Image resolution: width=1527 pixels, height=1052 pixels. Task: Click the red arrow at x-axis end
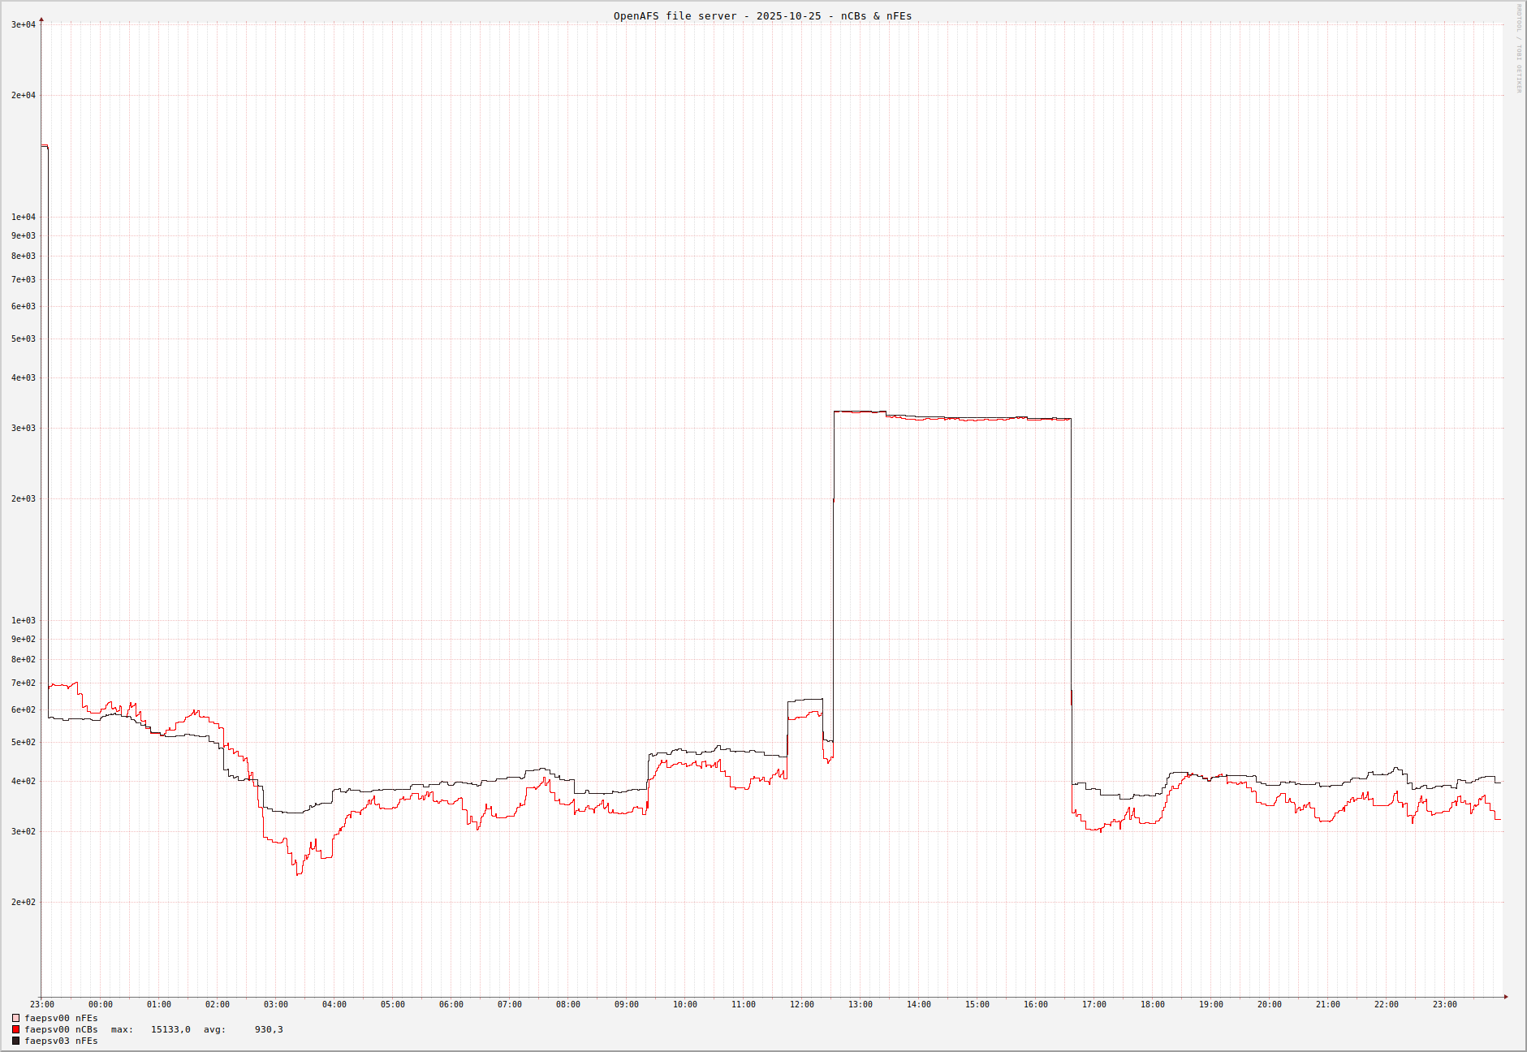coord(1505,996)
